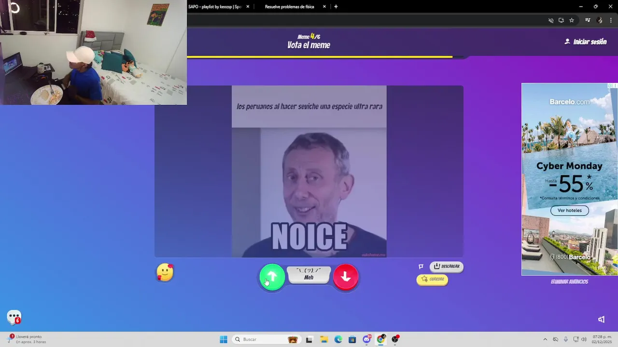Click the yellow round timer progress bar
This screenshot has width=618, height=347.
pyautogui.click(x=320, y=57)
